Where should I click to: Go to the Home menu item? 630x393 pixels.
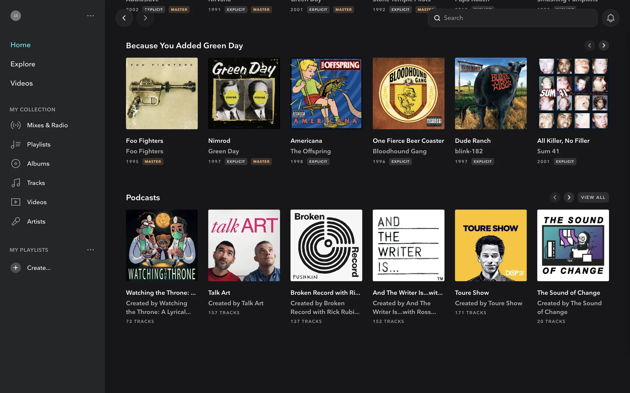20,45
